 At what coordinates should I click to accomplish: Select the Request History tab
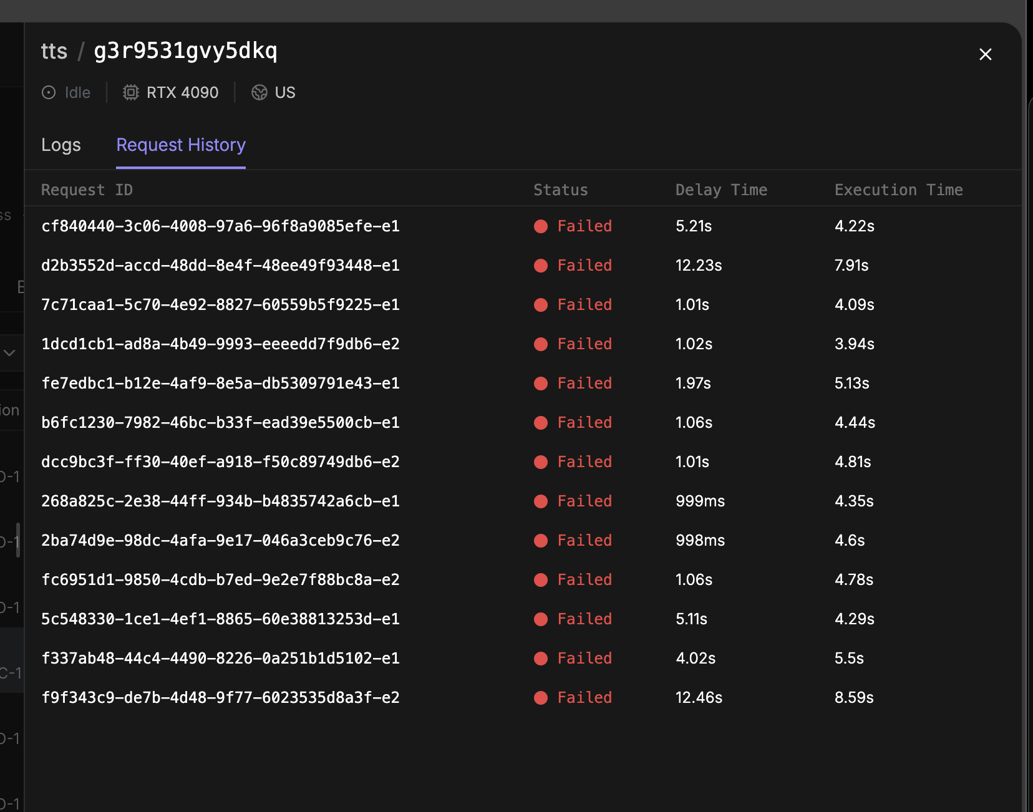[181, 145]
